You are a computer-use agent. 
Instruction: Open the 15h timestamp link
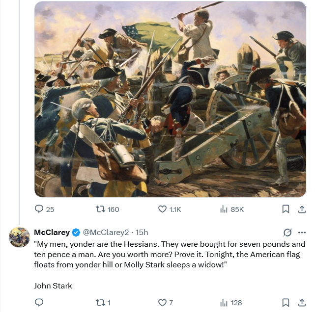point(142,233)
